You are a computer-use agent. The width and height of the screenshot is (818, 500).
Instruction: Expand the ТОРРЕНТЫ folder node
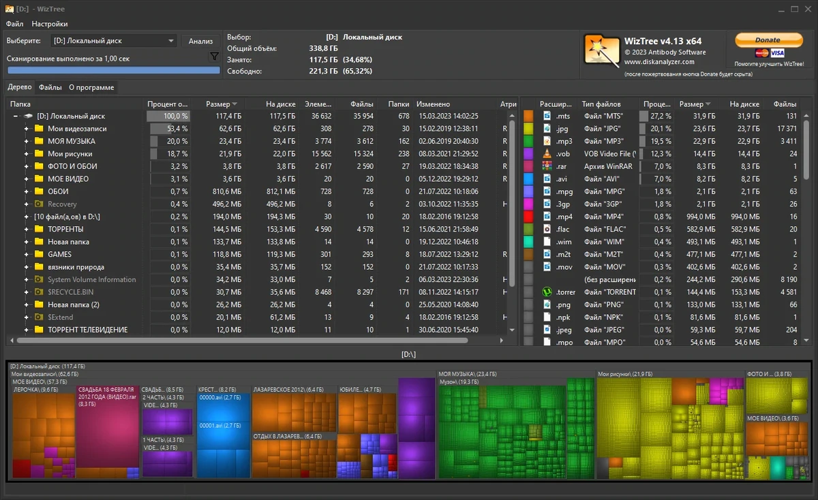point(27,229)
